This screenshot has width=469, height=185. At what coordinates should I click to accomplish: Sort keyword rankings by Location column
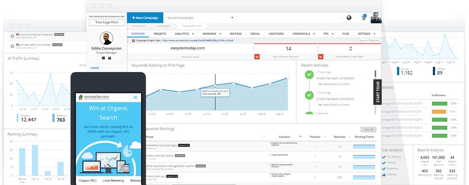[x=284, y=137]
